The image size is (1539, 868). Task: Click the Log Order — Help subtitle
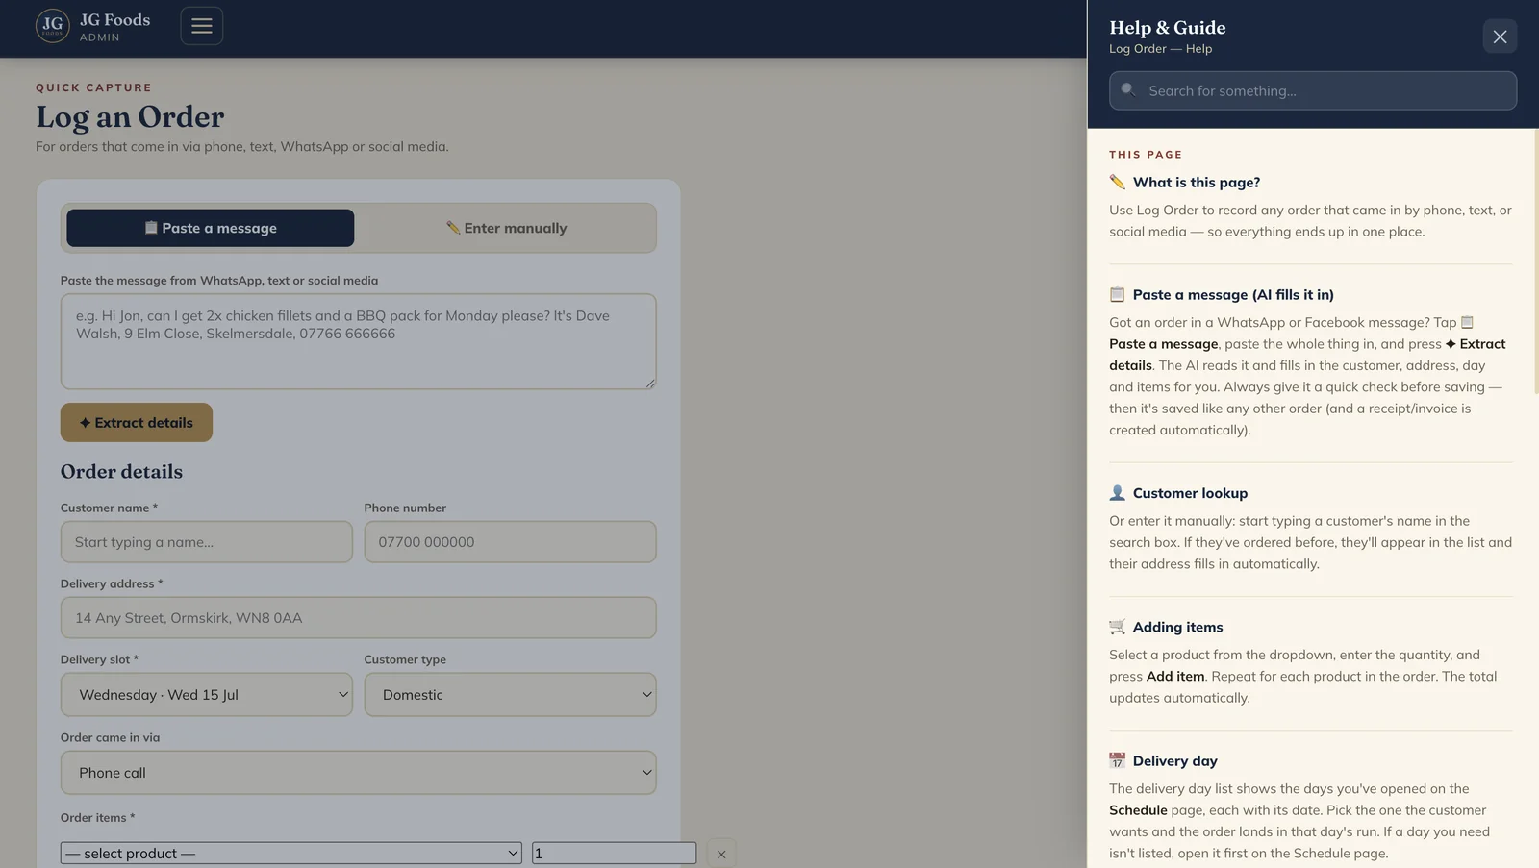1160,49
